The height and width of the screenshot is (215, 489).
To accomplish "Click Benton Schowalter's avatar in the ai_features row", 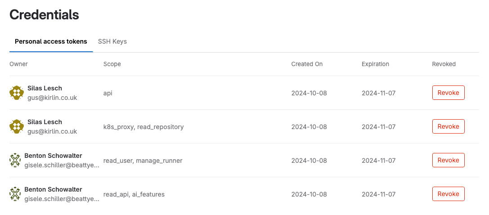I will pos(15,194).
